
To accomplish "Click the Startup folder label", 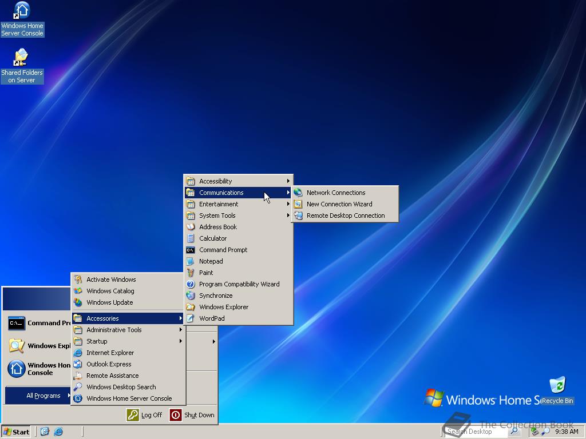I will (x=97, y=341).
